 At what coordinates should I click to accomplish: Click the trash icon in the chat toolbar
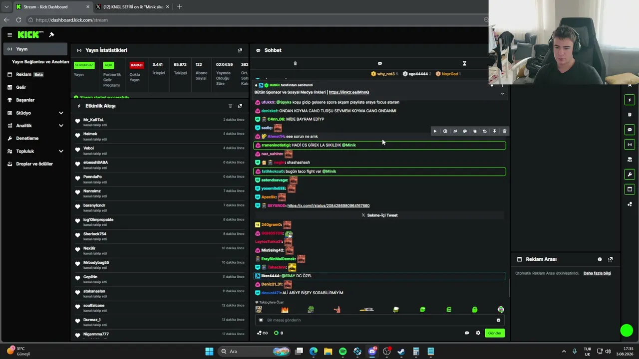[x=295, y=63]
